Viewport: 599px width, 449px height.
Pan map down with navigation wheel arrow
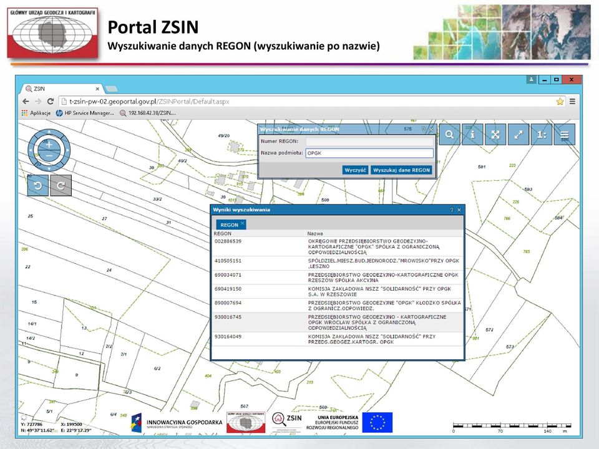(49, 168)
